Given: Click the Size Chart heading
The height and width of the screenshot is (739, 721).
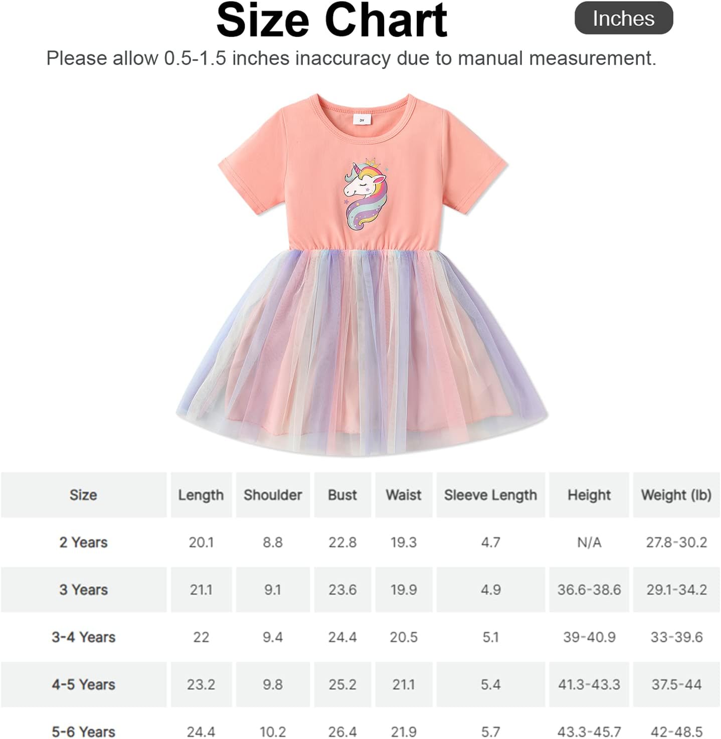Looking at the screenshot, I should coord(331,20).
